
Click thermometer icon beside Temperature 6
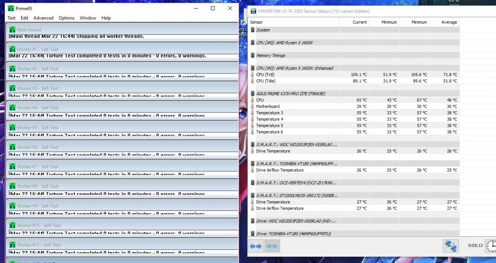pos(253,132)
